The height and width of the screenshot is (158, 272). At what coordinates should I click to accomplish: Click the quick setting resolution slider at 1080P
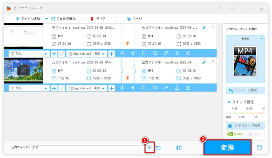tap(245, 113)
